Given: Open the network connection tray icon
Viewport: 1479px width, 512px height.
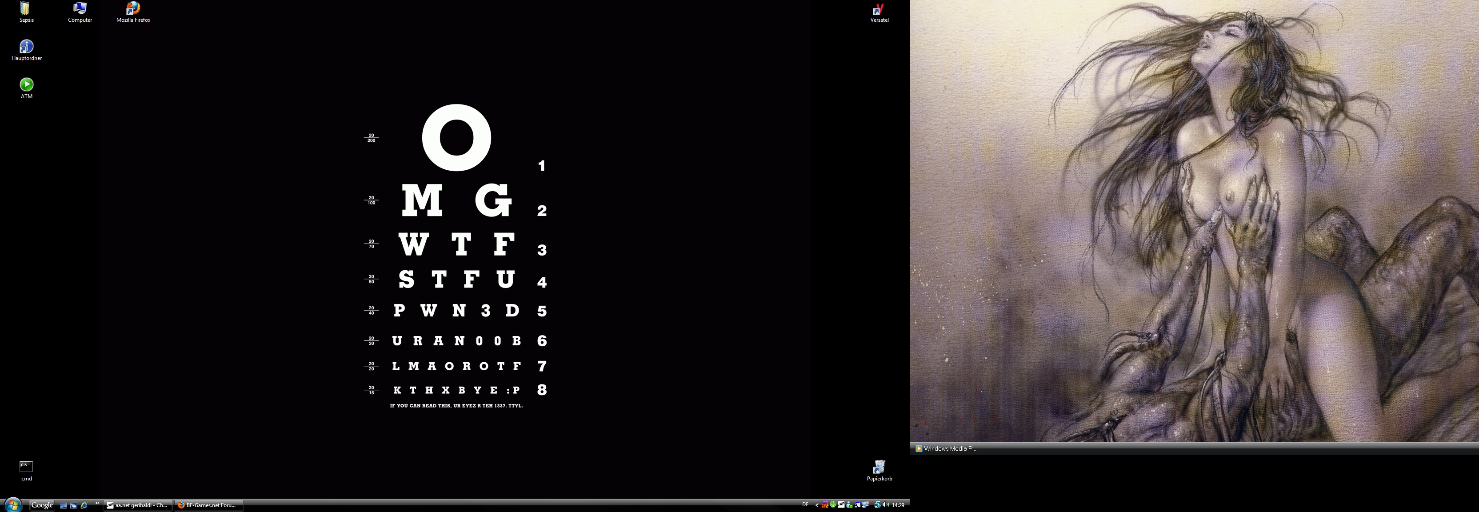Looking at the screenshot, I should coord(878,505).
